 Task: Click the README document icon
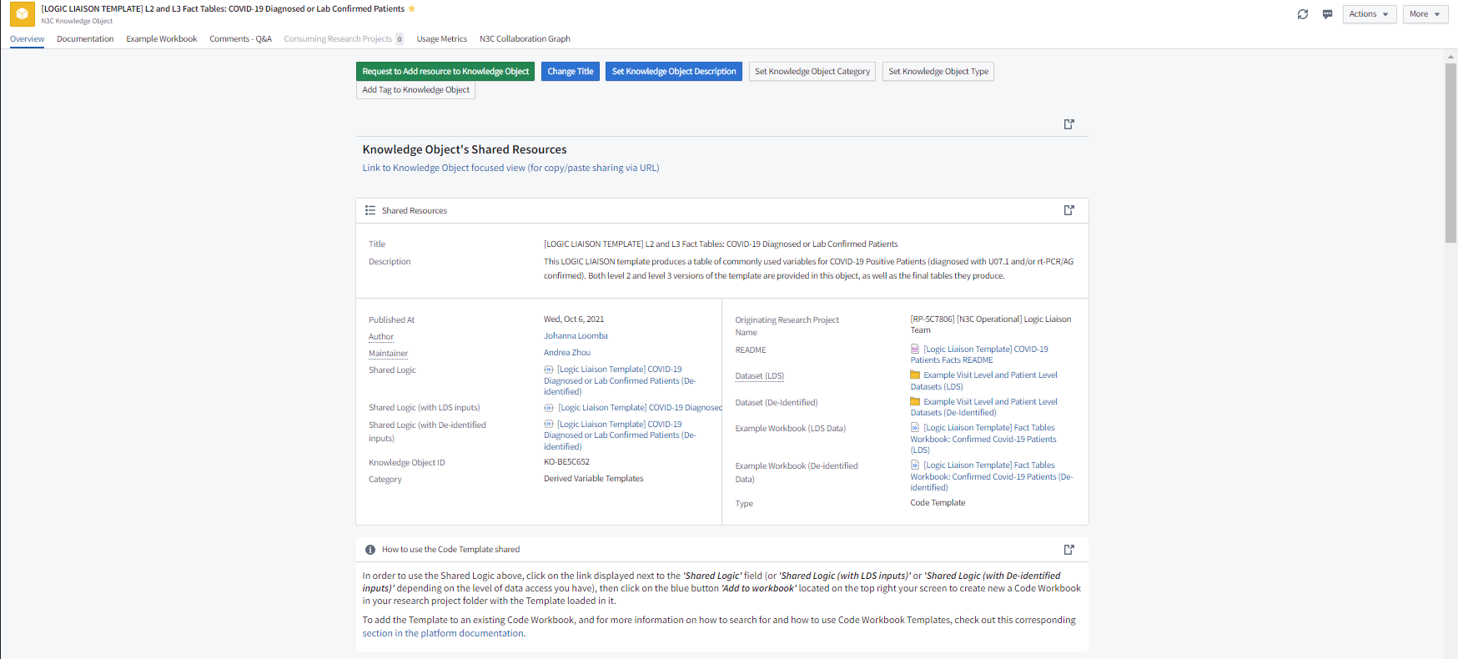915,350
